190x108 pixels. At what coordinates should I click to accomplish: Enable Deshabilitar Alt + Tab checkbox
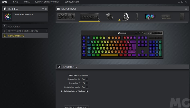(87, 79)
